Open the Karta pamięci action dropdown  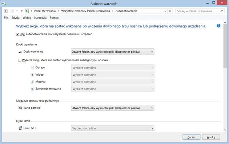click(x=112, y=108)
